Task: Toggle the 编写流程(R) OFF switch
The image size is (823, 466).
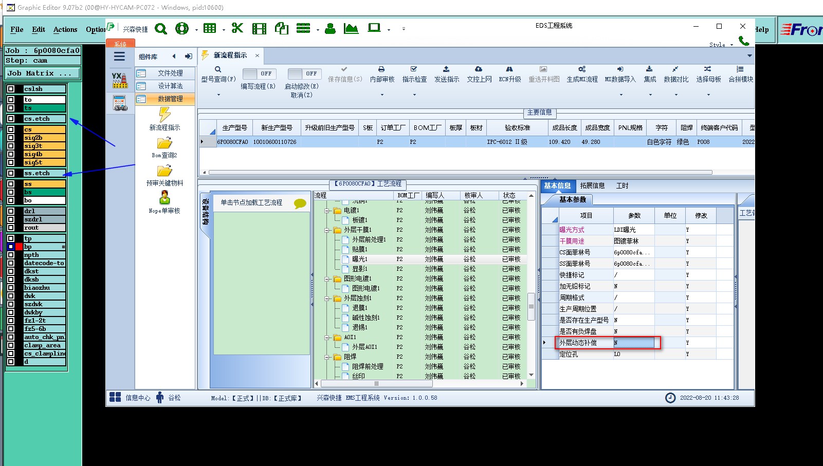Action: point(260,73)
